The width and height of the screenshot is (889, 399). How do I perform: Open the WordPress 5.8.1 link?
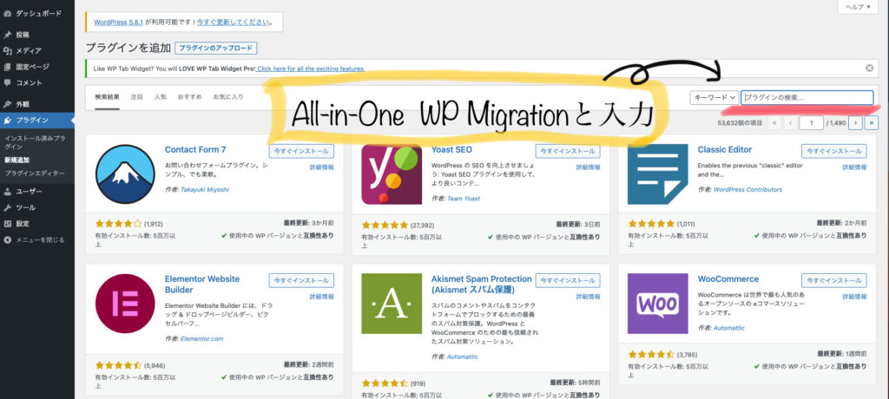[x=118, y=23]
